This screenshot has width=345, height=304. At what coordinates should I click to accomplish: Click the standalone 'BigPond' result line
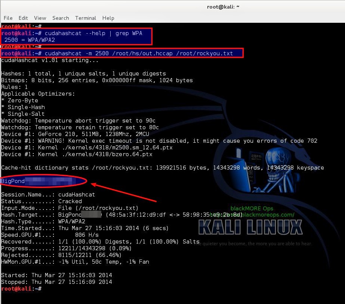(38, 181)
